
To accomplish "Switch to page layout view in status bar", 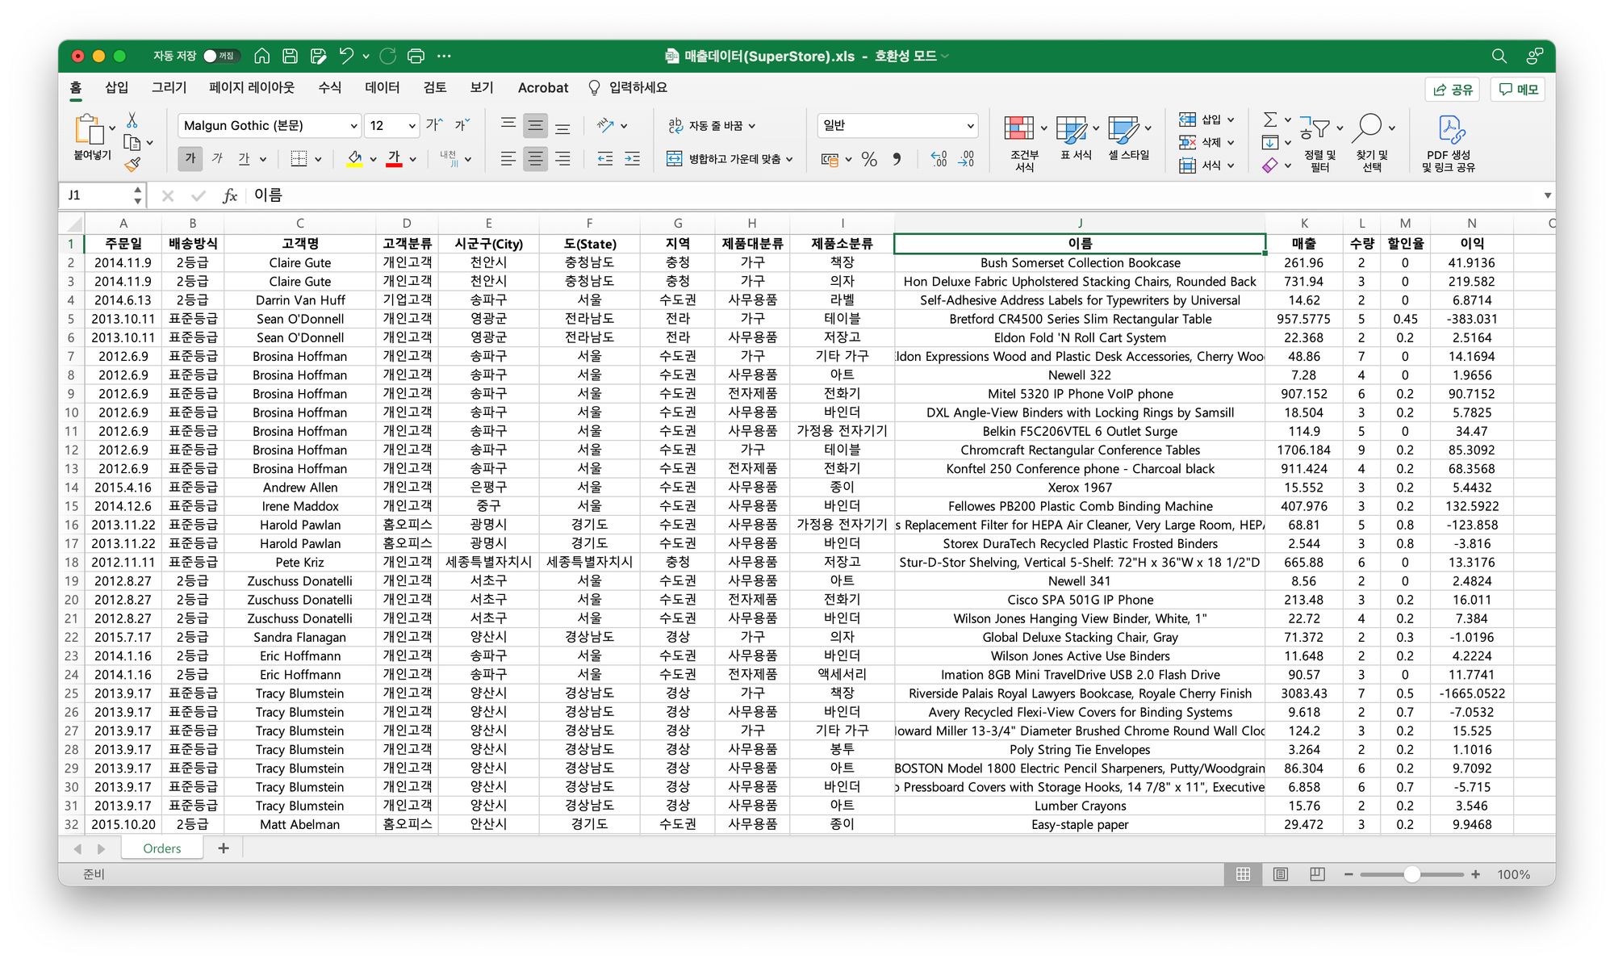I will click(1281, 874).
